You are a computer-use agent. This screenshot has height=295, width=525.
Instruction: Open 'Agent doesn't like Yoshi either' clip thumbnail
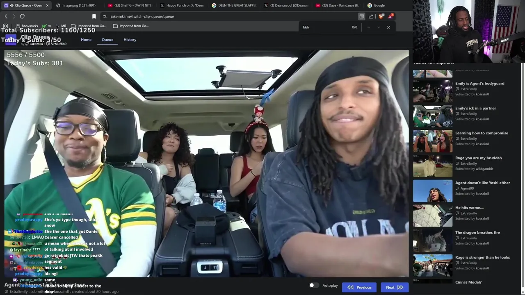[433, 191]
